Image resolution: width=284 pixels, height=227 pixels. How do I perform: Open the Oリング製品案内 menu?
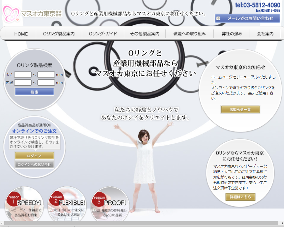59,34
